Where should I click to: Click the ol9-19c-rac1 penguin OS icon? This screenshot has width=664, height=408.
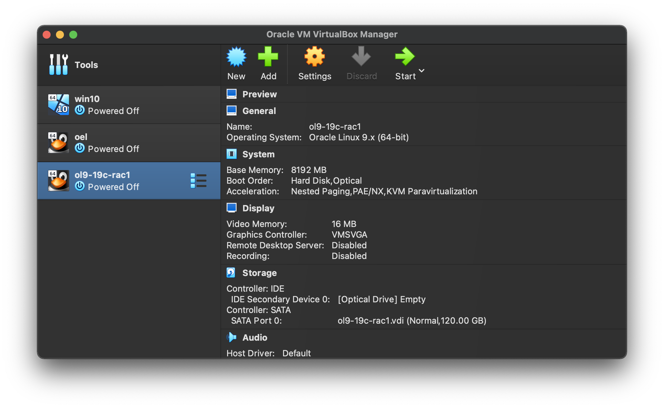point(59,181)
